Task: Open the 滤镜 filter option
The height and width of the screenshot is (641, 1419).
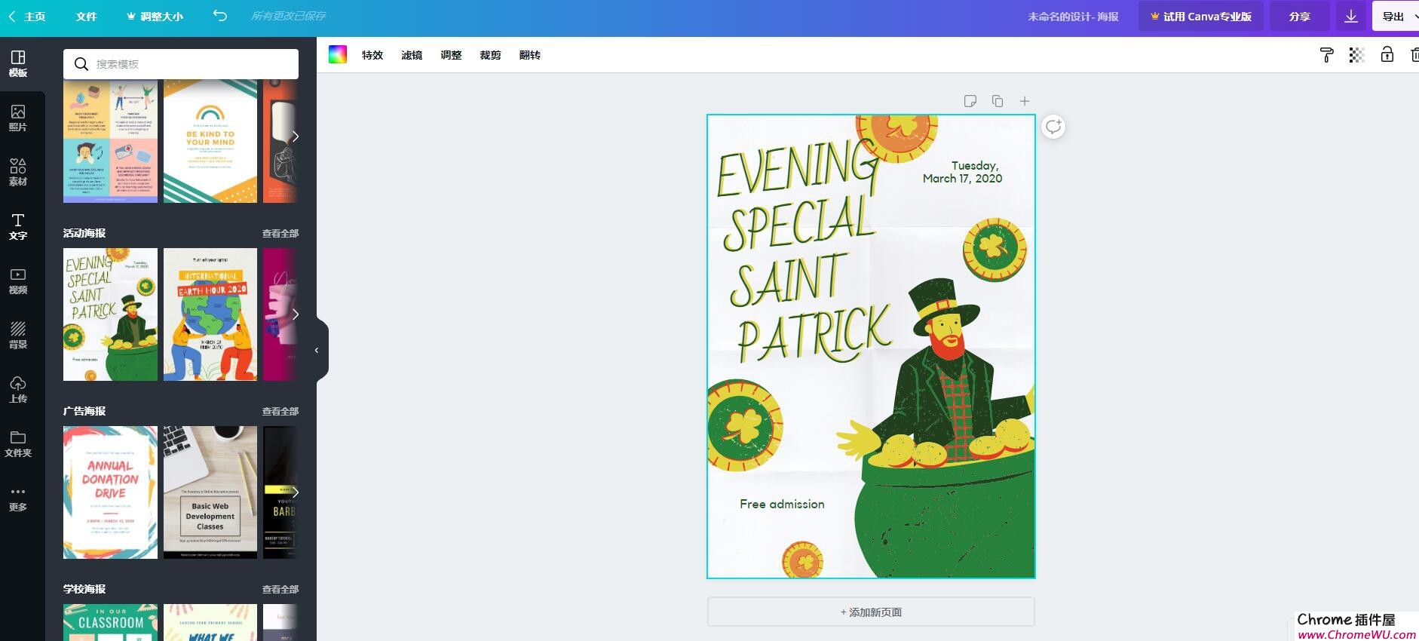Action: pos(412,55)
